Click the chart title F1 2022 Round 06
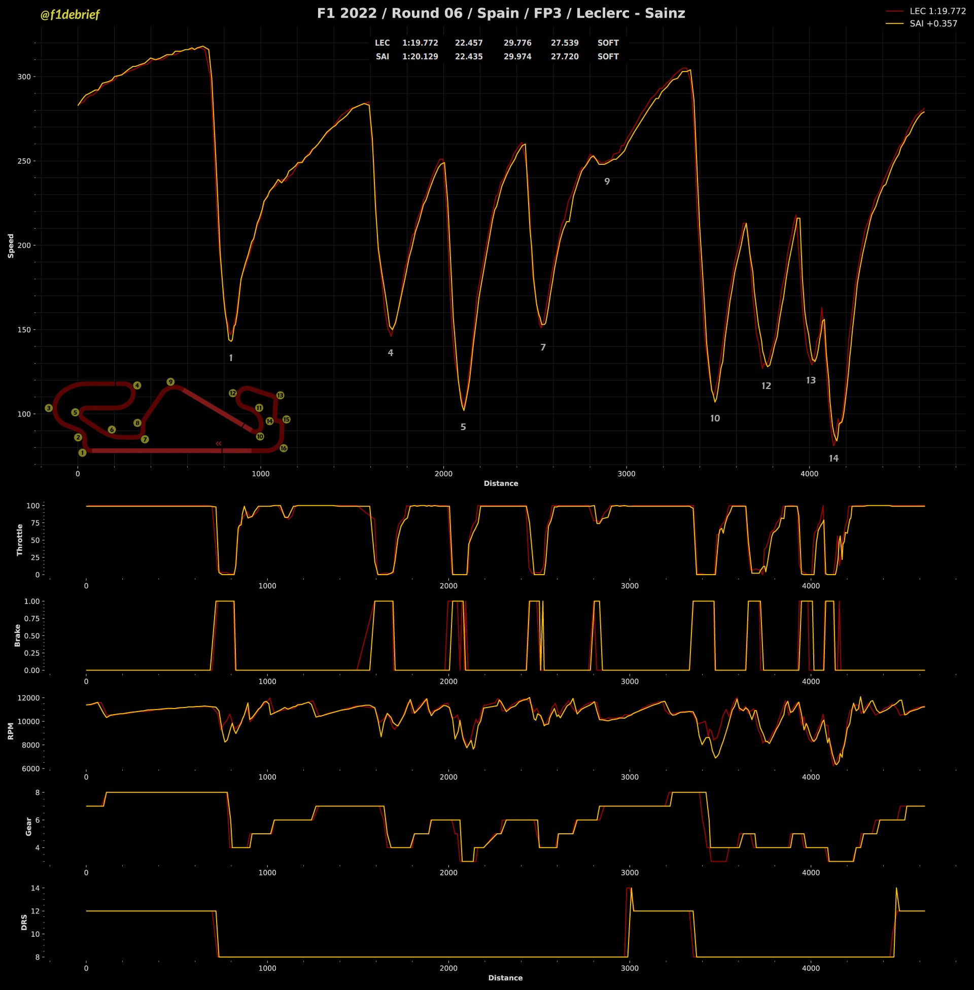 [501, 13]
